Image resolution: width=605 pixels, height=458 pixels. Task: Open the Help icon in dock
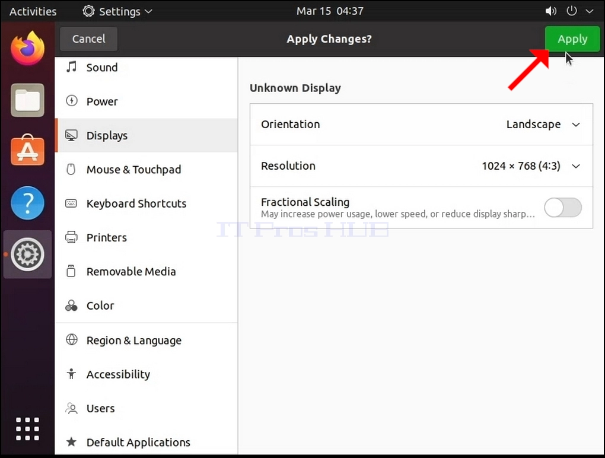(x=27, y=203)
